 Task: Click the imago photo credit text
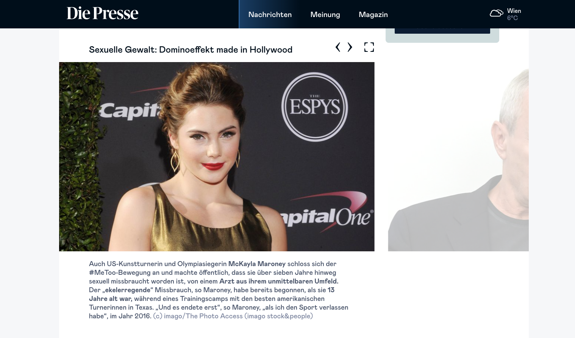tap(233, 316)
